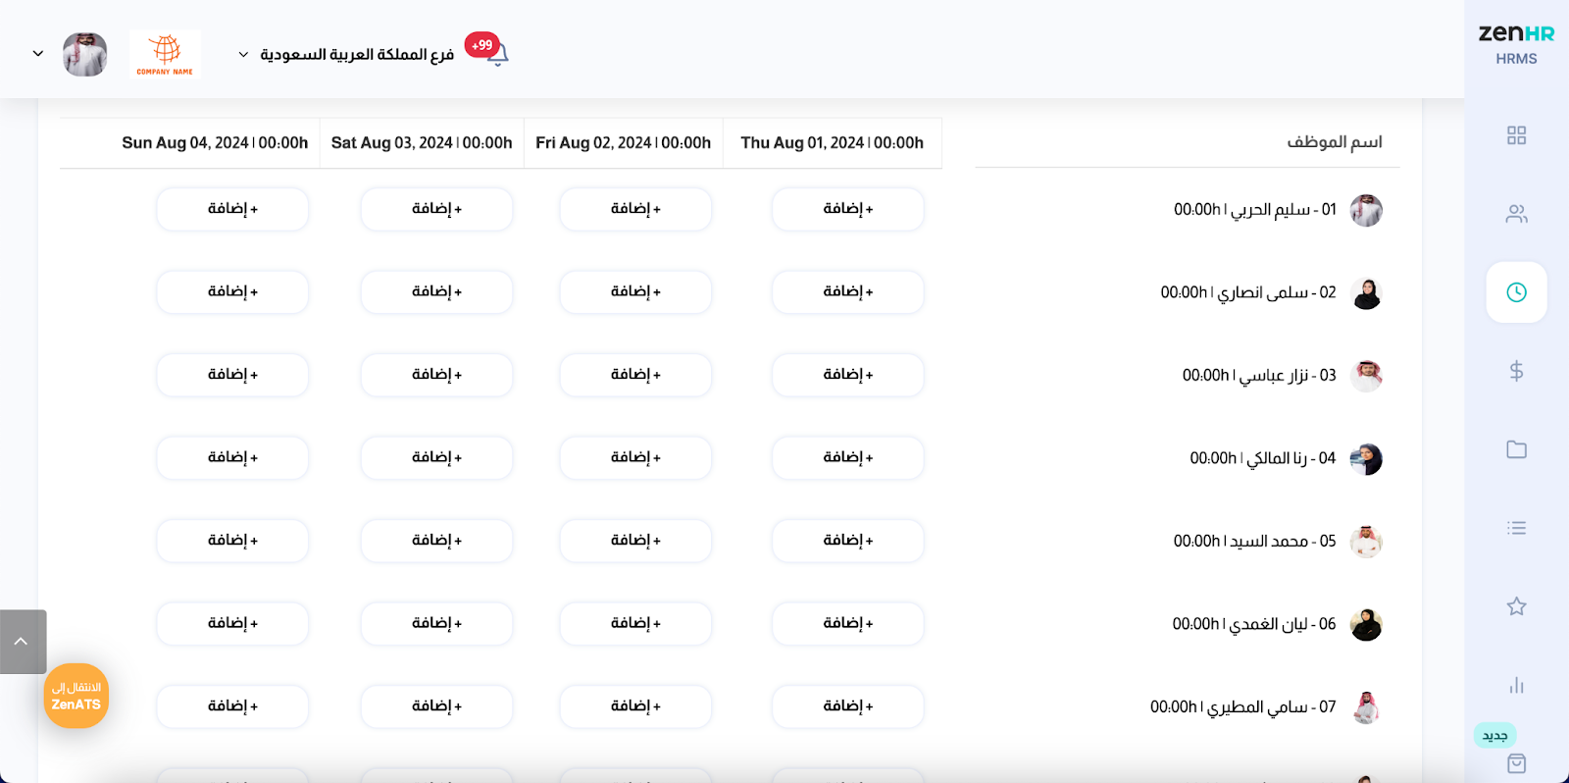Open the Saudi Arabia branch dropdown
Viewport: 1569px width, 783px height.
346,54
